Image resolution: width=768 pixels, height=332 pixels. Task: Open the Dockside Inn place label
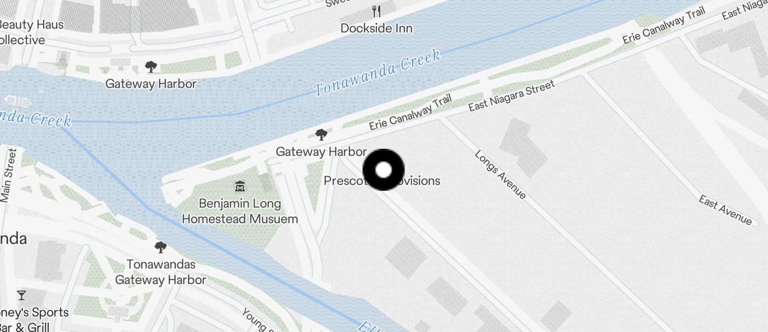click(376, 29)
